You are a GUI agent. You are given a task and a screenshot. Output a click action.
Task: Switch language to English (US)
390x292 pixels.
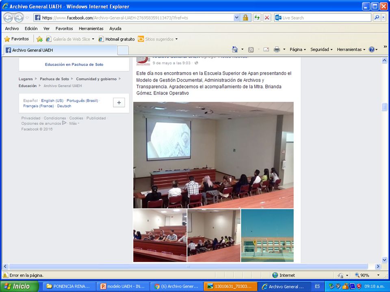(52, 101)
